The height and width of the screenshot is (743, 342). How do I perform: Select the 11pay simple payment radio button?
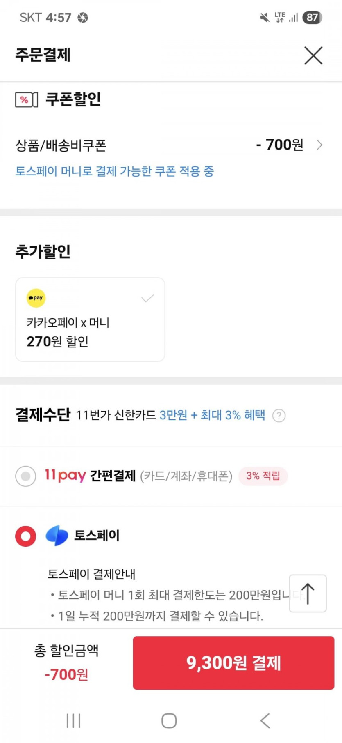tap(26, 476)
